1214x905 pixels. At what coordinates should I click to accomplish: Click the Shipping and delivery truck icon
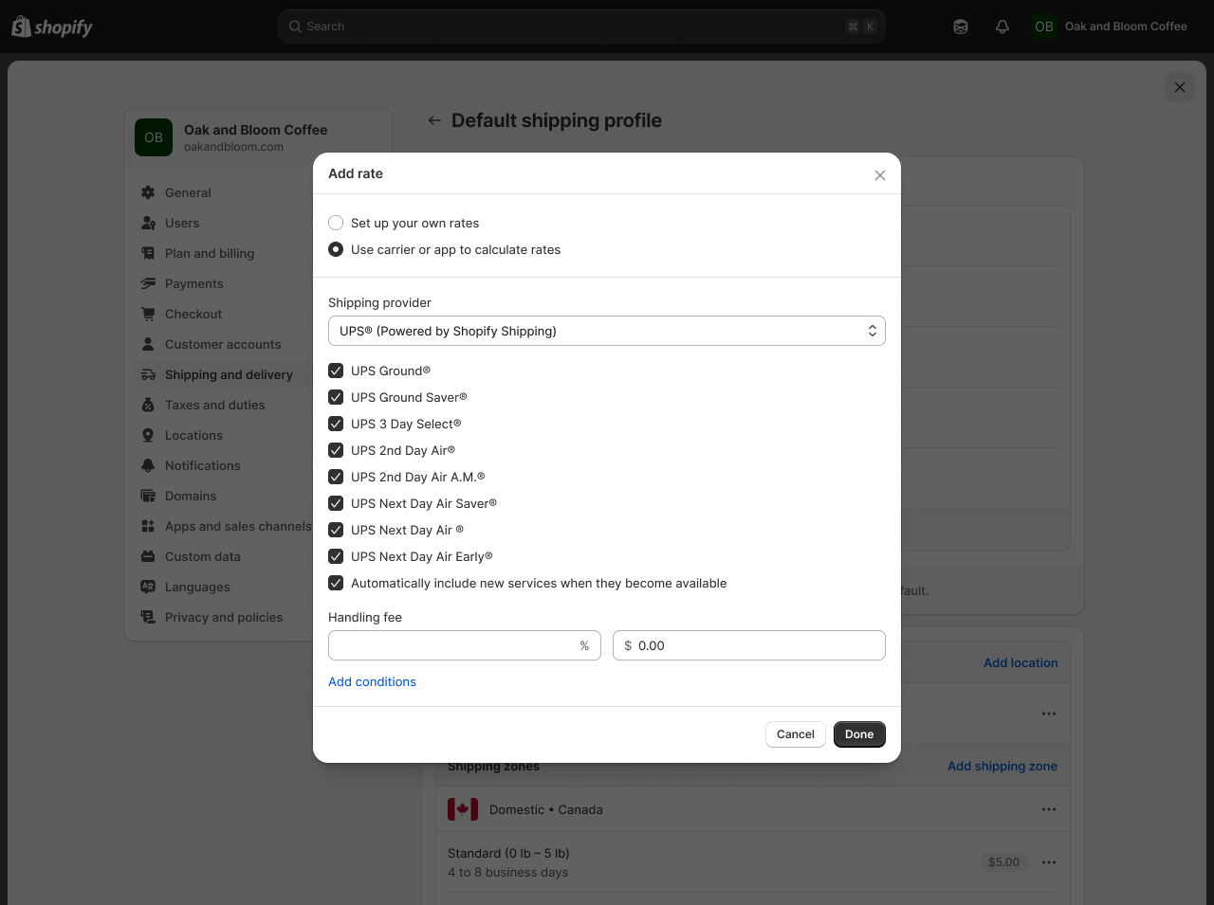(148, 374)
